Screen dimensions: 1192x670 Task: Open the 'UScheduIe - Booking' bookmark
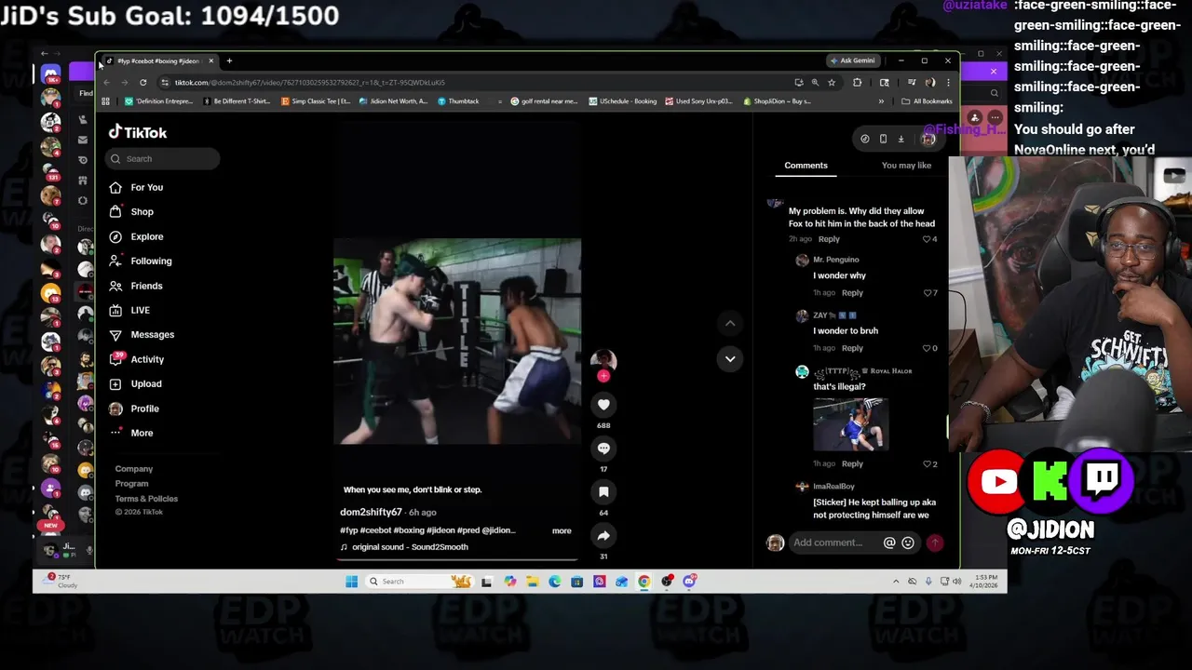click(x=622, y=100)
